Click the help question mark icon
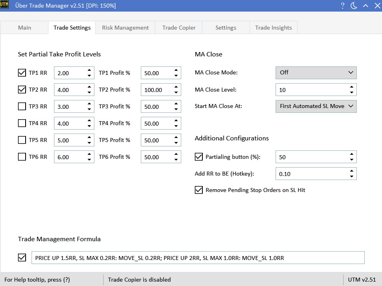The width and height of the screenshot is (382, 286). (x=342, y=6)
